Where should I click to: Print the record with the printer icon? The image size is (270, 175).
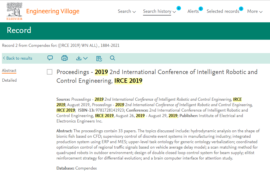click(65, 58)
